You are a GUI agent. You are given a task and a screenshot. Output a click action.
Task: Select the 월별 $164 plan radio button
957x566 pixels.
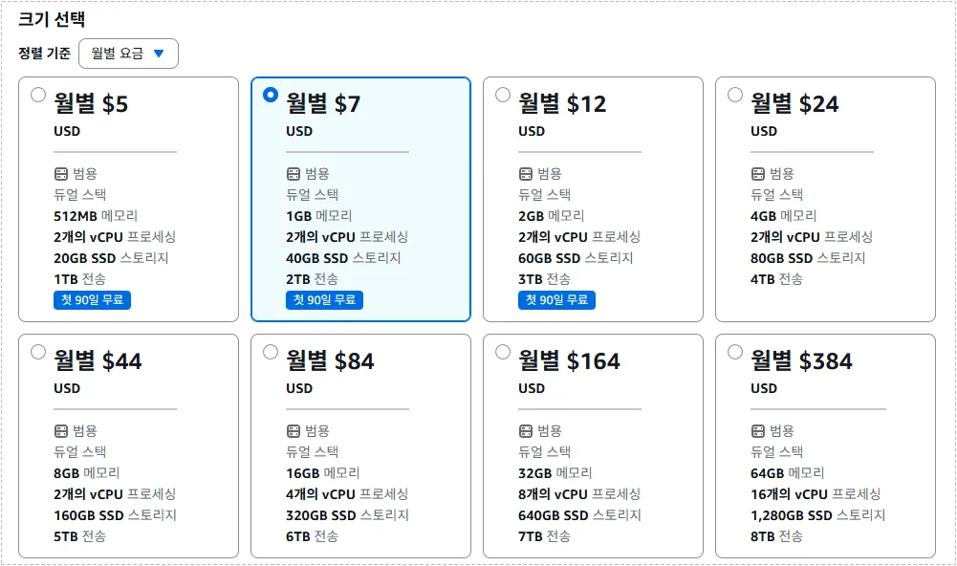pyautogui.click(x=501, y=352)
